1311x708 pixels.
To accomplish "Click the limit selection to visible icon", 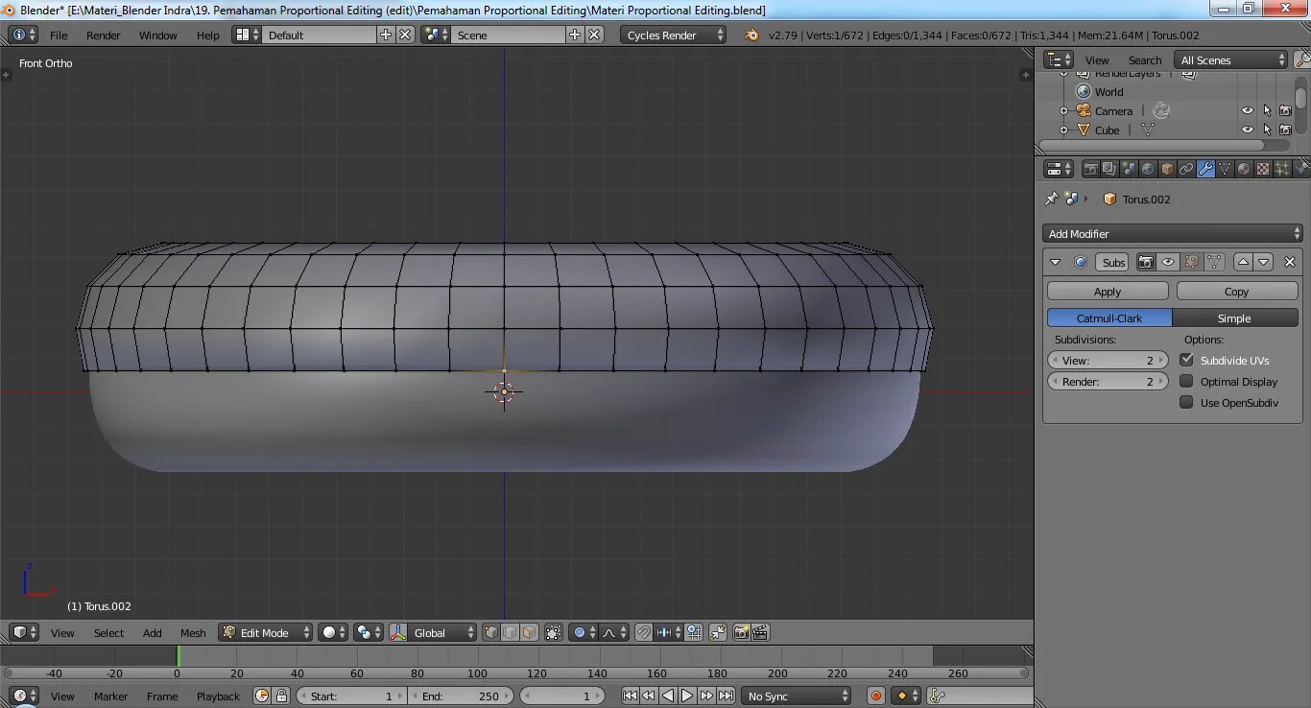I will click(554, 632).
